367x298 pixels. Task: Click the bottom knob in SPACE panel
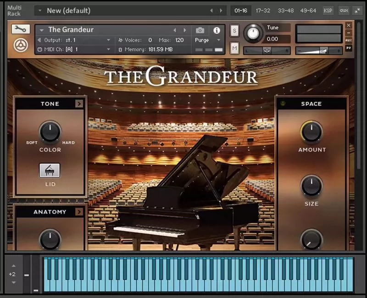[x=311, y=239]
